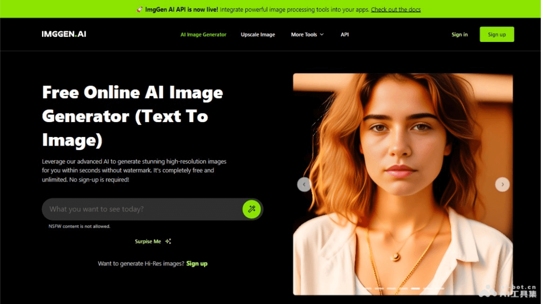Click Sign up to generate Hi-Res images
Image resolution: width=541 pixels, height=304 pixels.
tap(197, 263)
